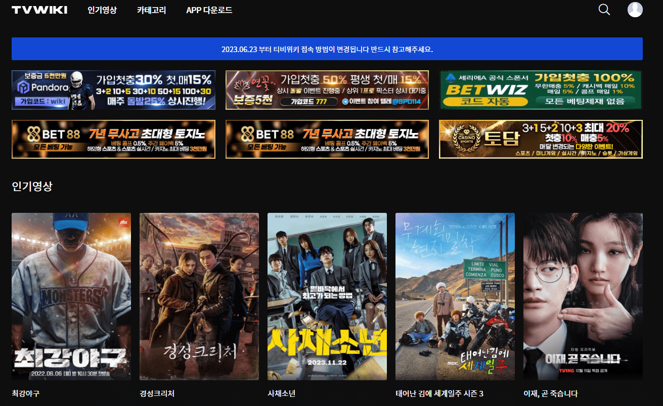This screenshot has width=663, height=406.
Task: Open the BET 88 banner in the center column
Action: coord(327,139)
